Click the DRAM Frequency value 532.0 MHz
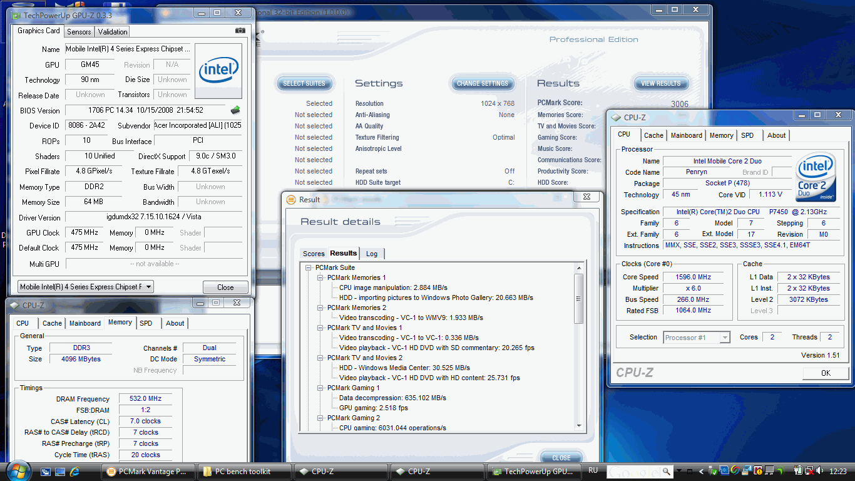 [x=145, y=399]
